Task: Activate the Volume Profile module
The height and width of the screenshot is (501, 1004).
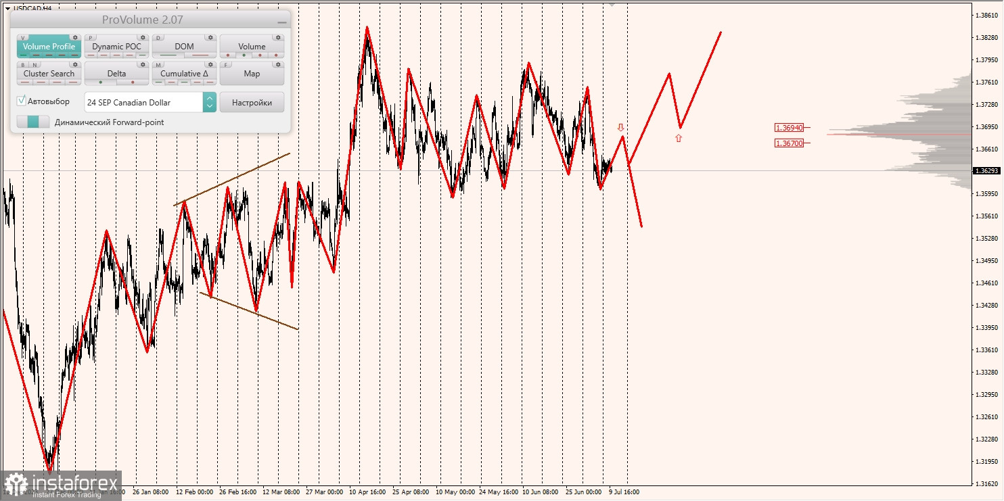Action: 49,47
